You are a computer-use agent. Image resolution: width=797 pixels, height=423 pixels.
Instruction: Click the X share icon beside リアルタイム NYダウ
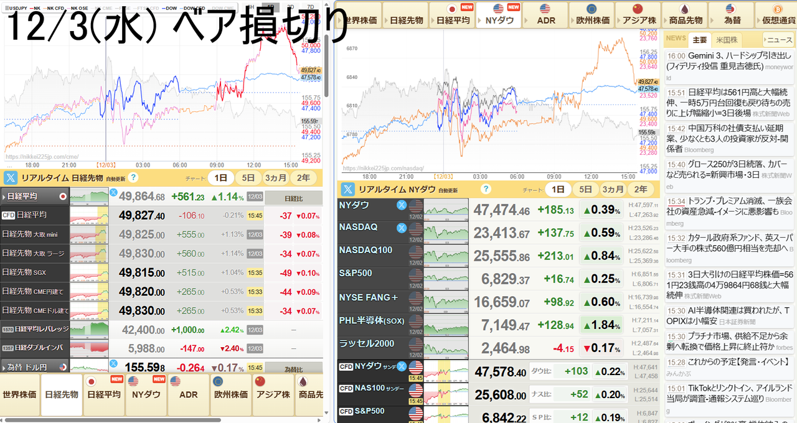point(346,189)
